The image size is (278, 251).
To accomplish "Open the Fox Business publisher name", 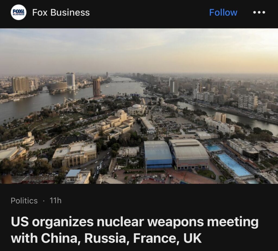I will [x=61, y=12].
